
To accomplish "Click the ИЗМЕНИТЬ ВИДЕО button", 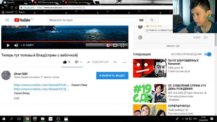I will 112,76.
